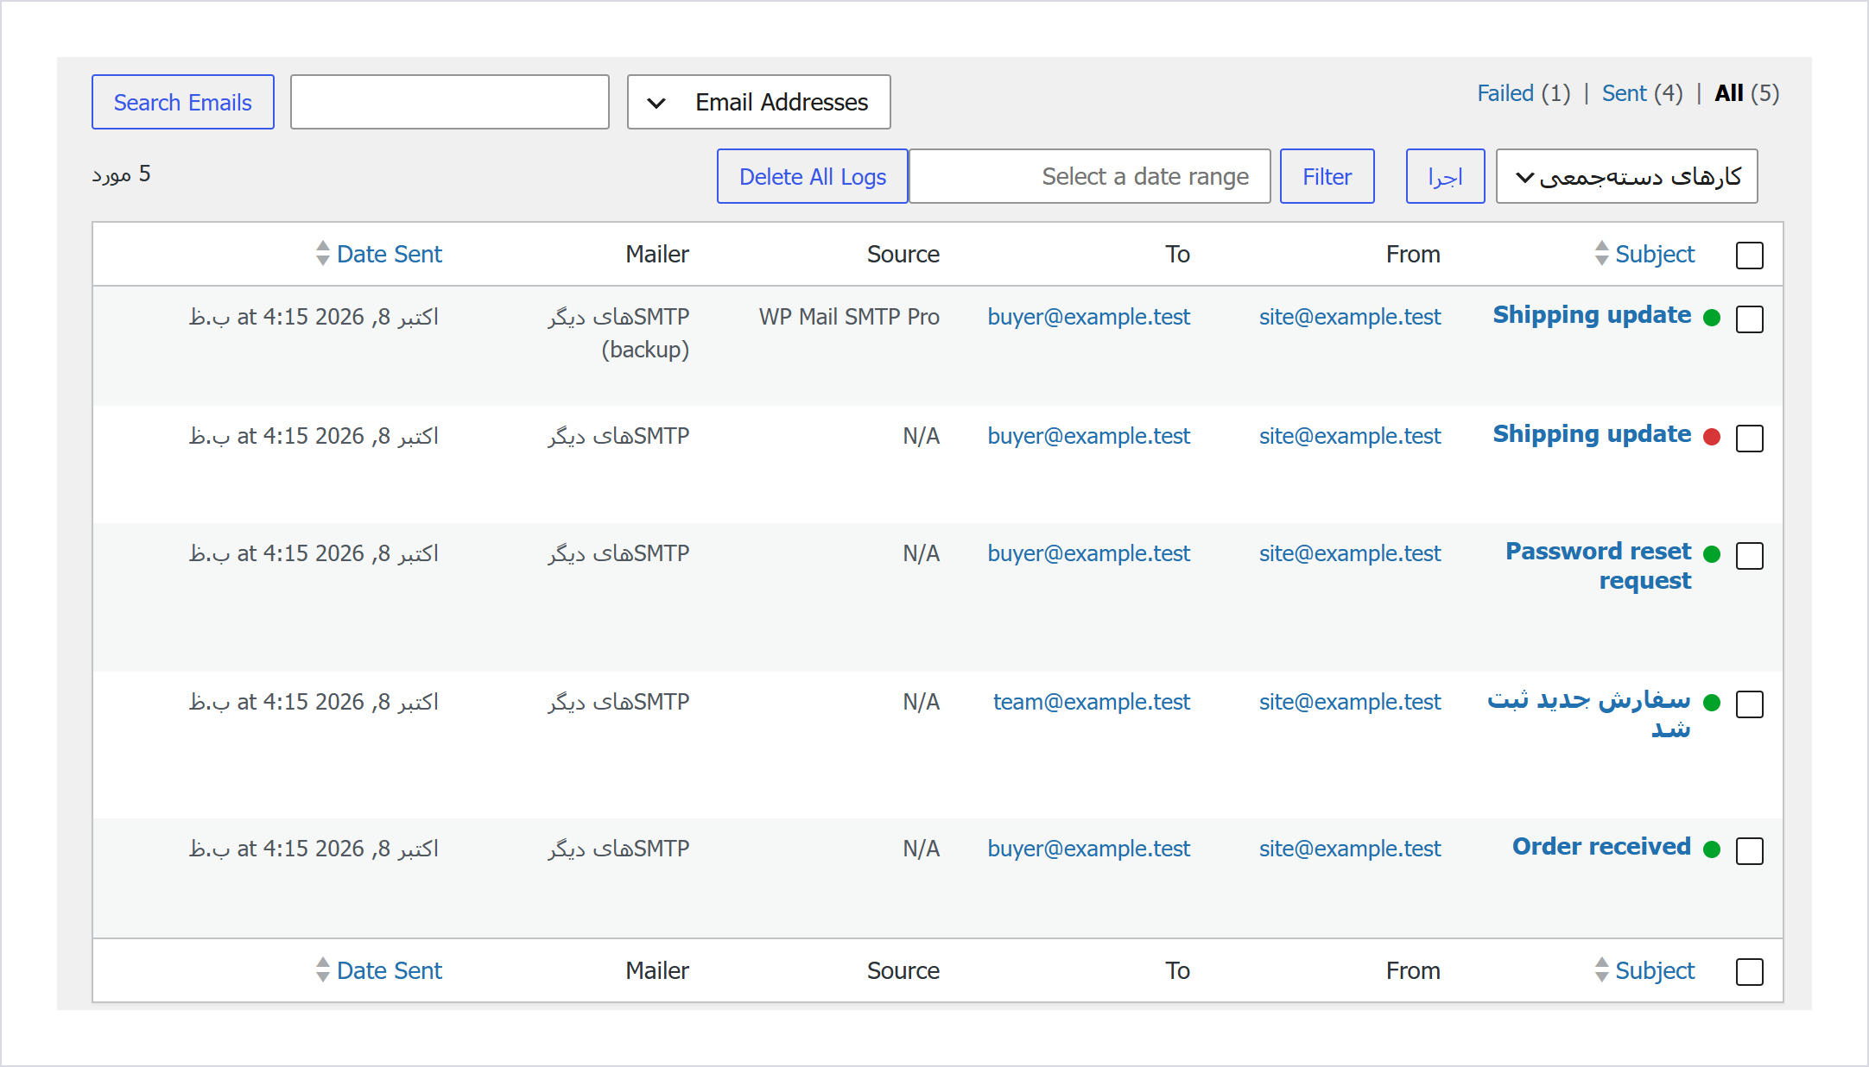Click team@example.test recipient link
1869x1067 pixels.
1092,702
